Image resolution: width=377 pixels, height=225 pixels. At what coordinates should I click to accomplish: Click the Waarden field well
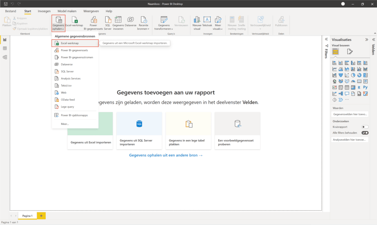(x=350, y=114)
